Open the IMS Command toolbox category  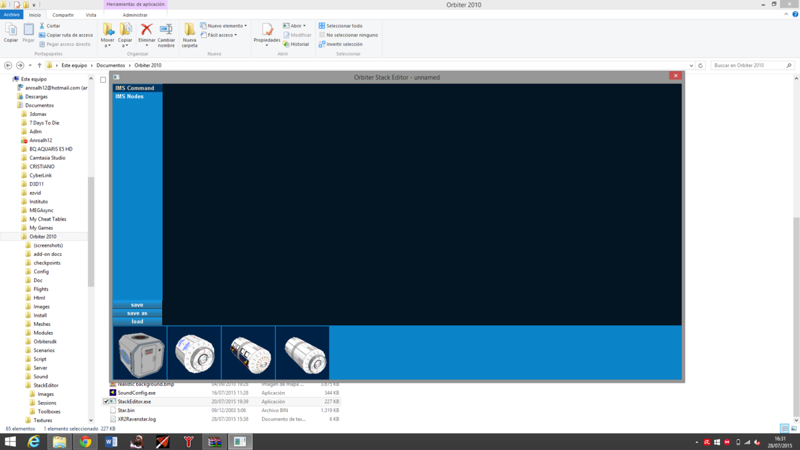(137, 88)
